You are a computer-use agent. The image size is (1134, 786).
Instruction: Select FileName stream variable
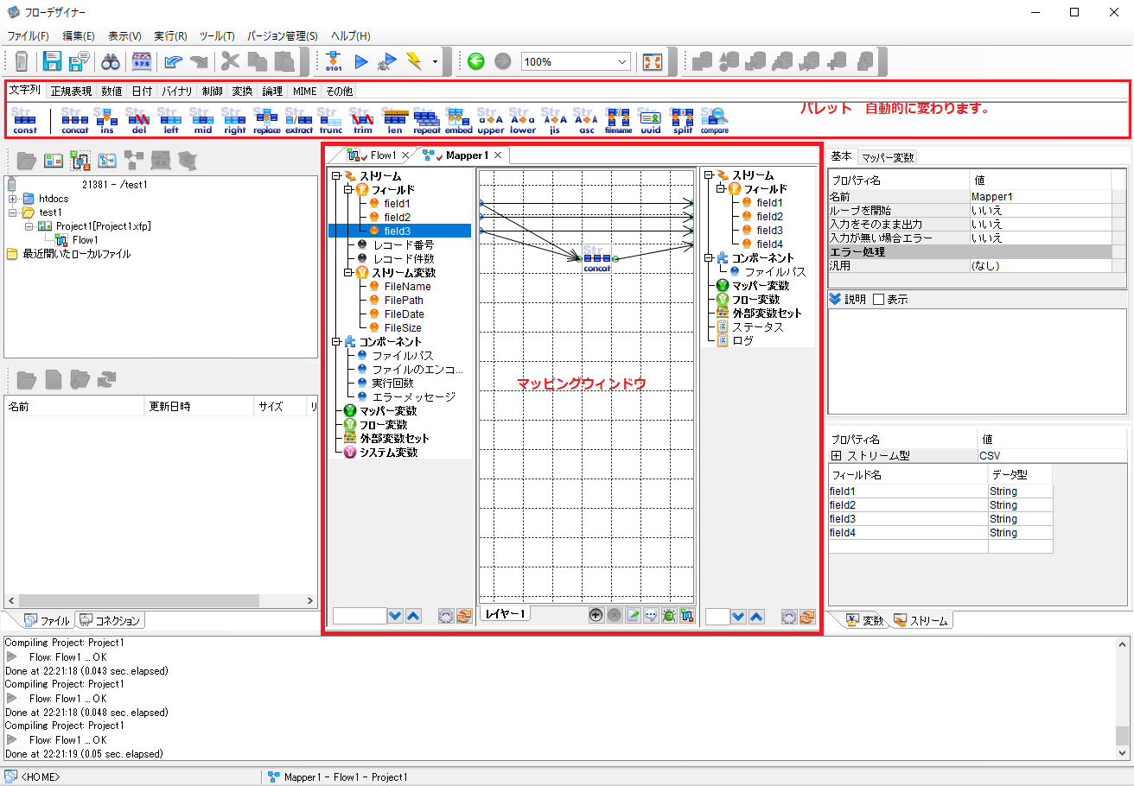click(407, 286)
